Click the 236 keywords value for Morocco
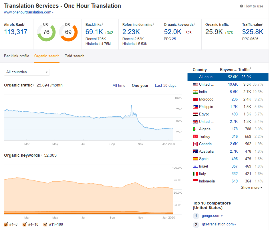The image size is (274, 230). pos(235,99)
